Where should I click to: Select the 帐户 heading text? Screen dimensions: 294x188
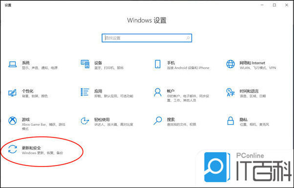170,91
